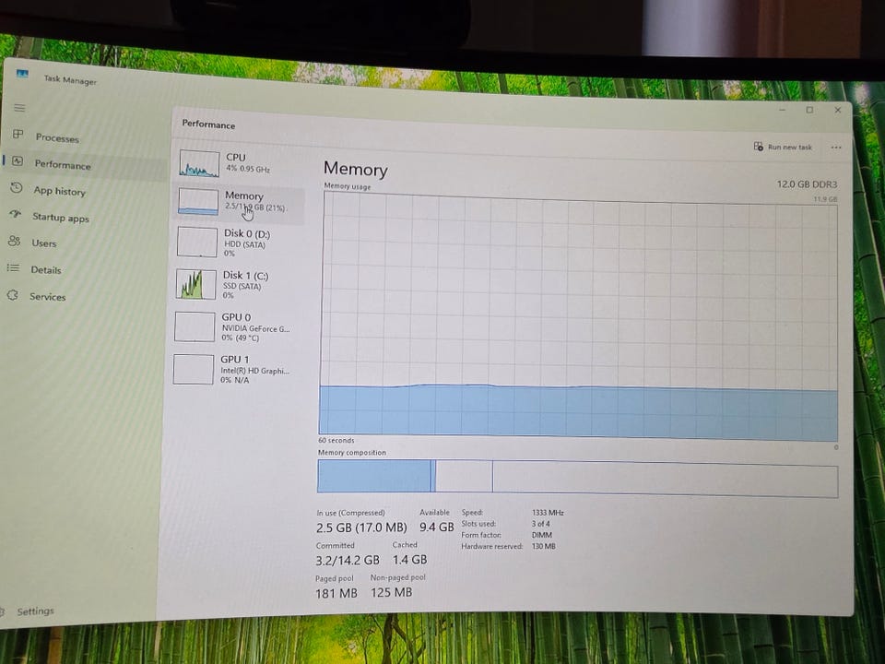Close the Task Manager window

point(838,110)
